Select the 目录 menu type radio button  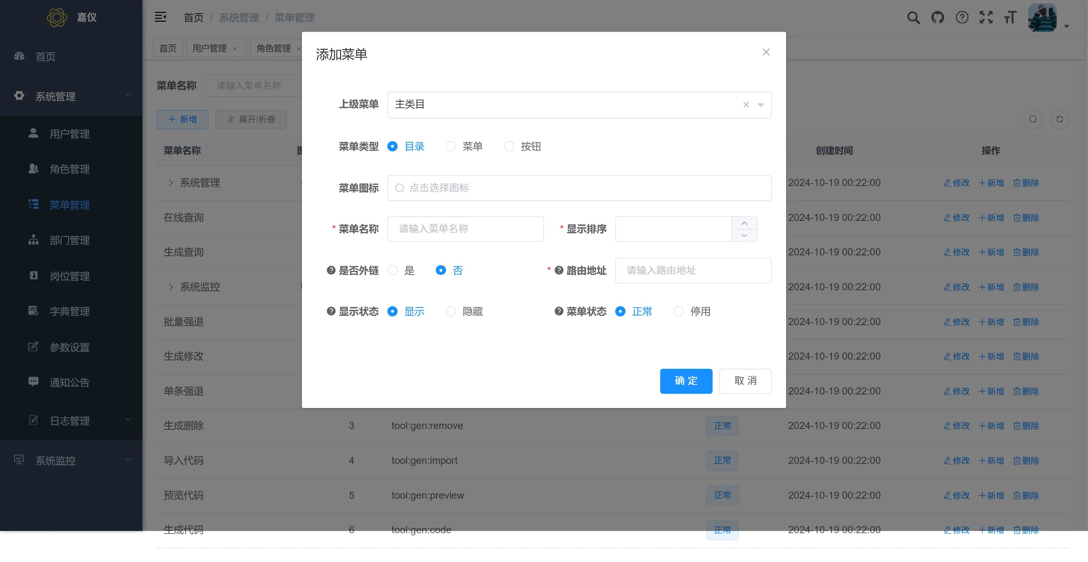pyautogui.click(x=393, y=146)
